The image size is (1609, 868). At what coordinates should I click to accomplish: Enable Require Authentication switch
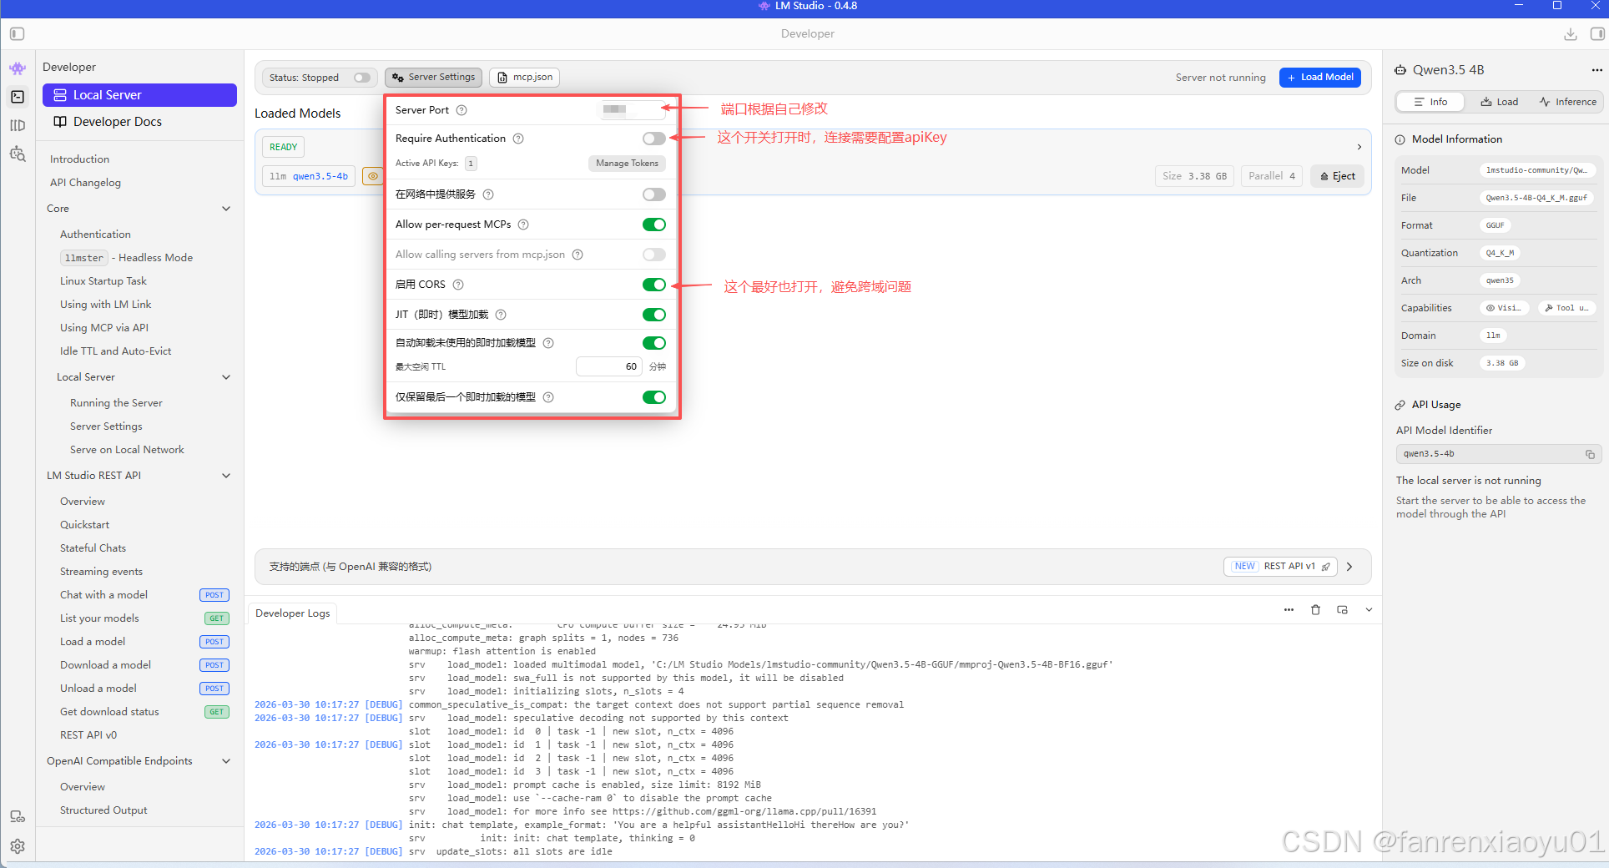654,139
